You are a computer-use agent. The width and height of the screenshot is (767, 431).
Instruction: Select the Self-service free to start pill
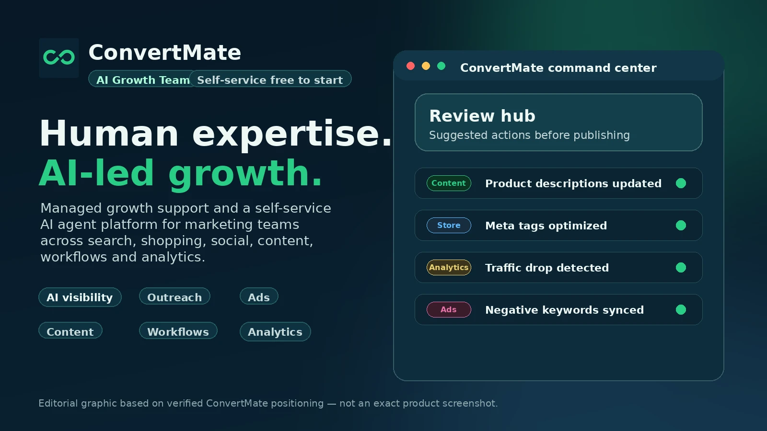[270, 79]
